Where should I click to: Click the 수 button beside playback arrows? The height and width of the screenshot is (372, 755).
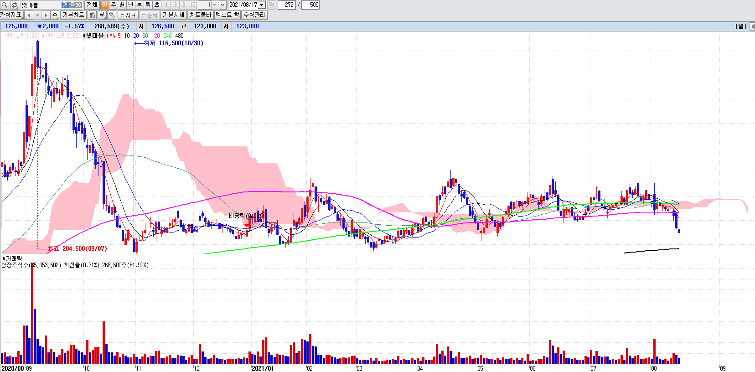coord(55,15)
